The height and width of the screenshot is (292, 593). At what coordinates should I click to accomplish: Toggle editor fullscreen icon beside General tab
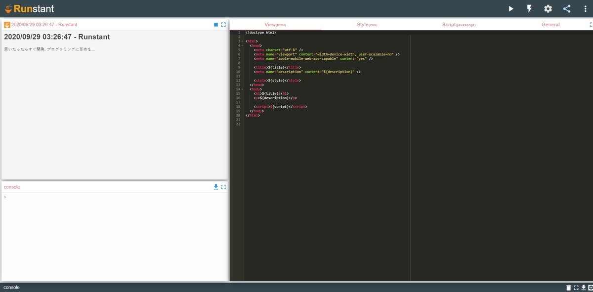(591, 24)
